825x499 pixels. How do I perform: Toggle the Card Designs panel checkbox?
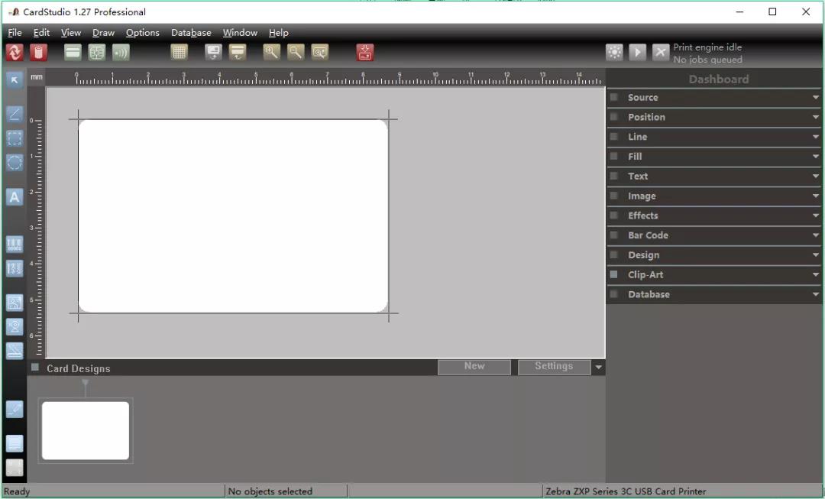coord(34,368)
